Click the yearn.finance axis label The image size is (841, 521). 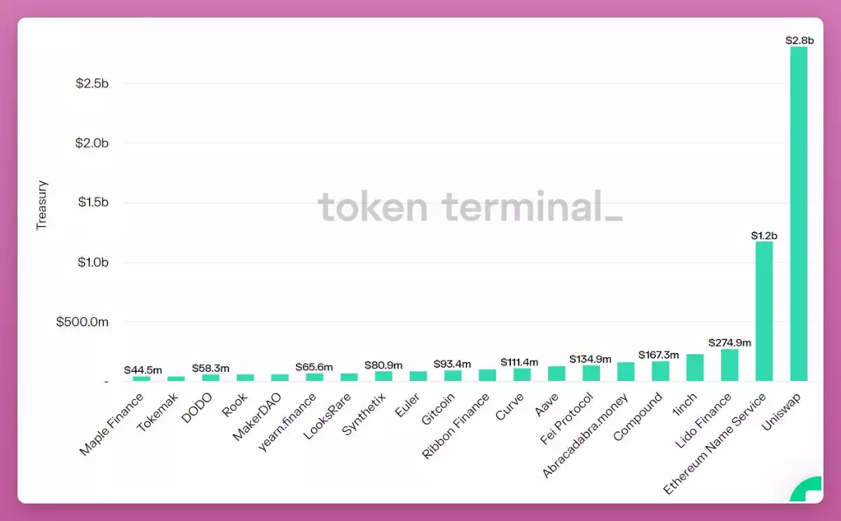point(286,422)
